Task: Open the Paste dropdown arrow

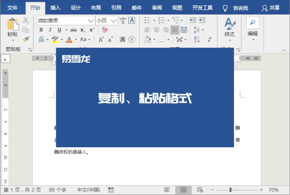Action: click(x=13, y=40)
